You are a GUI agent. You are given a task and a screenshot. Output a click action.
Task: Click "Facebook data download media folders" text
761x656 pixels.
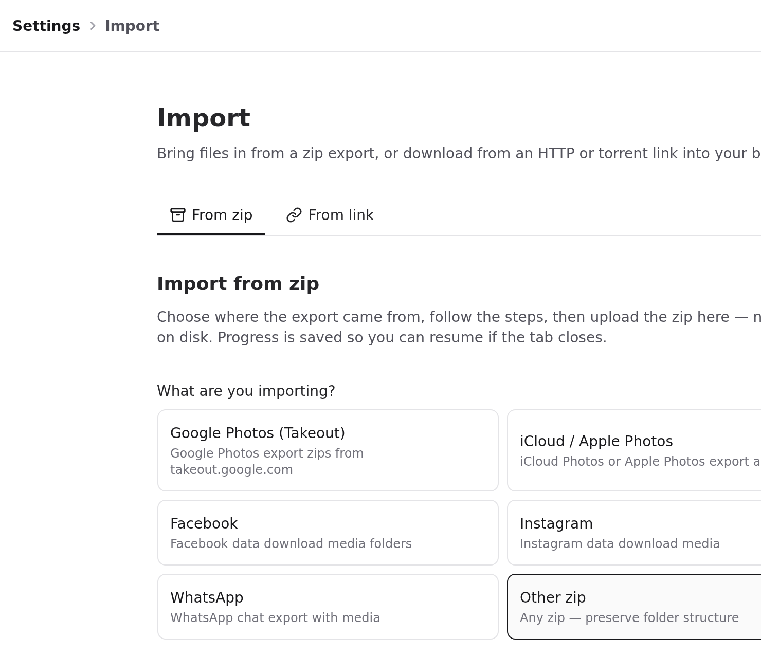tap(291, 544)
